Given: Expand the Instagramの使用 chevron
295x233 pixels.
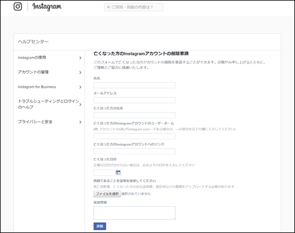Looking at the screenshot, I should tap(80, 58).
